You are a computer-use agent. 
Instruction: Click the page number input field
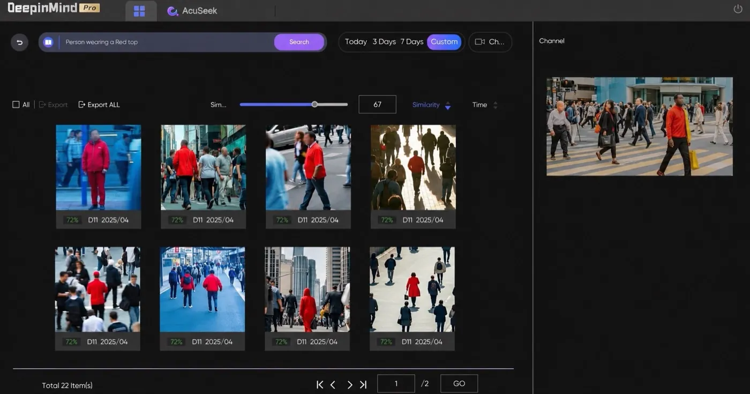pos(396,383)
